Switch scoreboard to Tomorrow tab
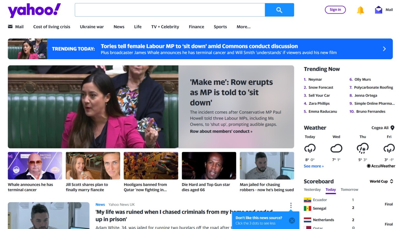Viewport: 405px width, 229px height. pos(349,190)
